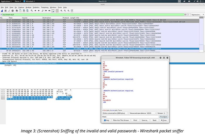Expand Ethernet II details tree
The width and height of the screenshot is (205, 134).
point(1,56)
